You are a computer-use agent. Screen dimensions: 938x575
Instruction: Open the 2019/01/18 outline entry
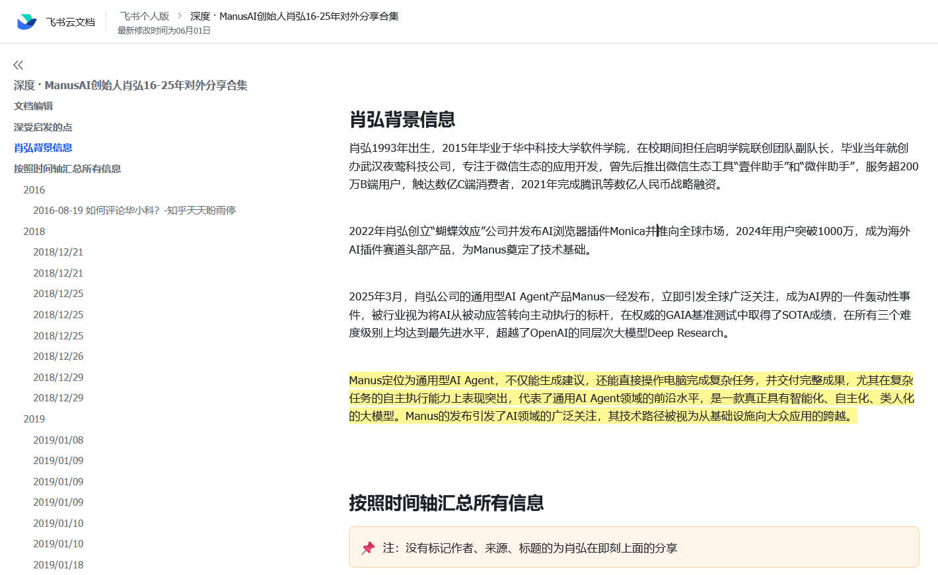point(58,565)
